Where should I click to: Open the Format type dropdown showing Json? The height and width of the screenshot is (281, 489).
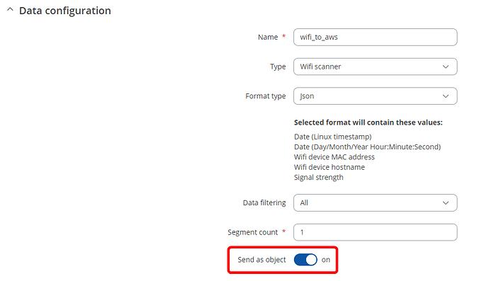375,96
